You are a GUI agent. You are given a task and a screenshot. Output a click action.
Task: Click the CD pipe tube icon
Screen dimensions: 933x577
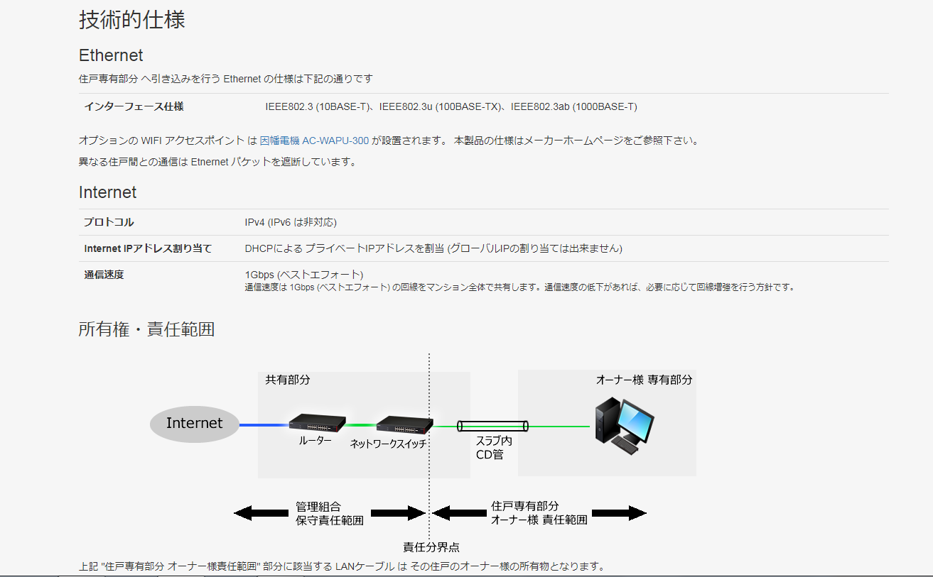493,426
